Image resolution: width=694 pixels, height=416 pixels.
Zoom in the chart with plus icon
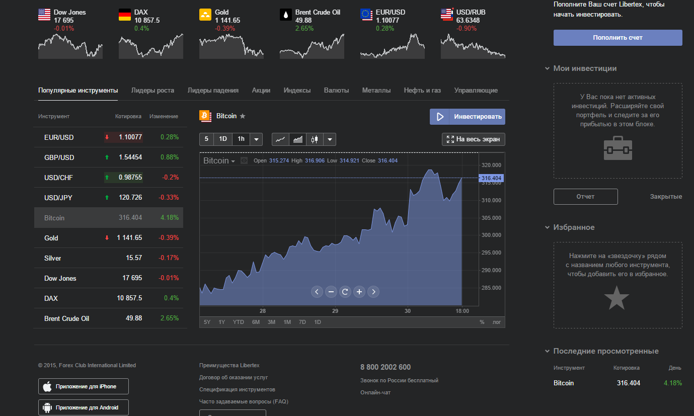(359, 291)
